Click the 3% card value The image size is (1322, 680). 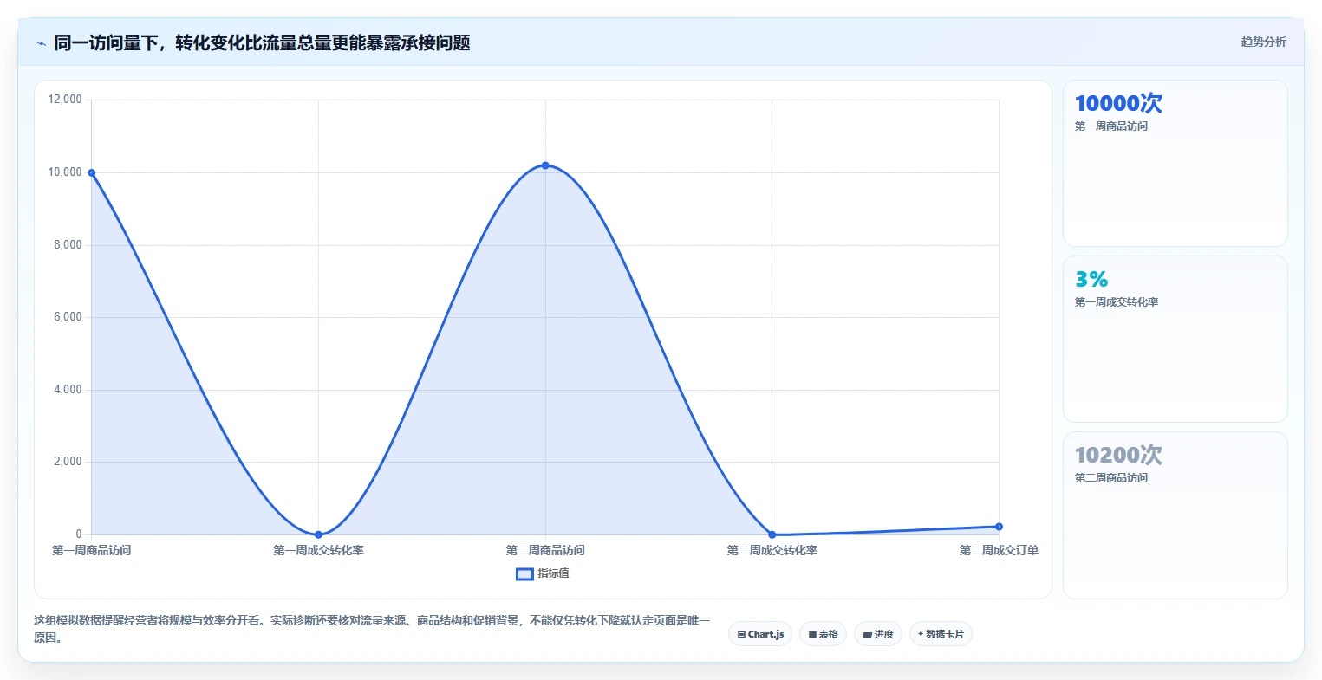coord(1091,279)
